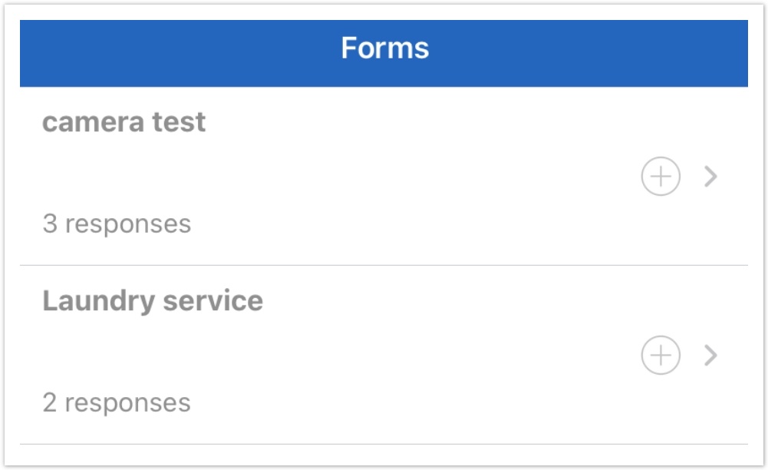Viewport: 768px width, 470px height.
Task: Click the "2 responses" count label
Action: click(117, 402)
